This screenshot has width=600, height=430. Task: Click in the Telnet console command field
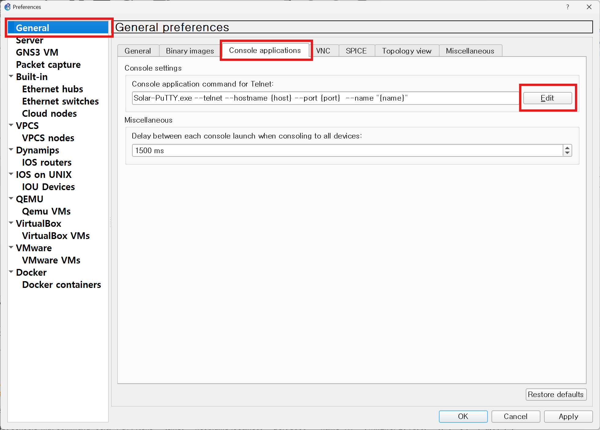click(x=324, y=98)
